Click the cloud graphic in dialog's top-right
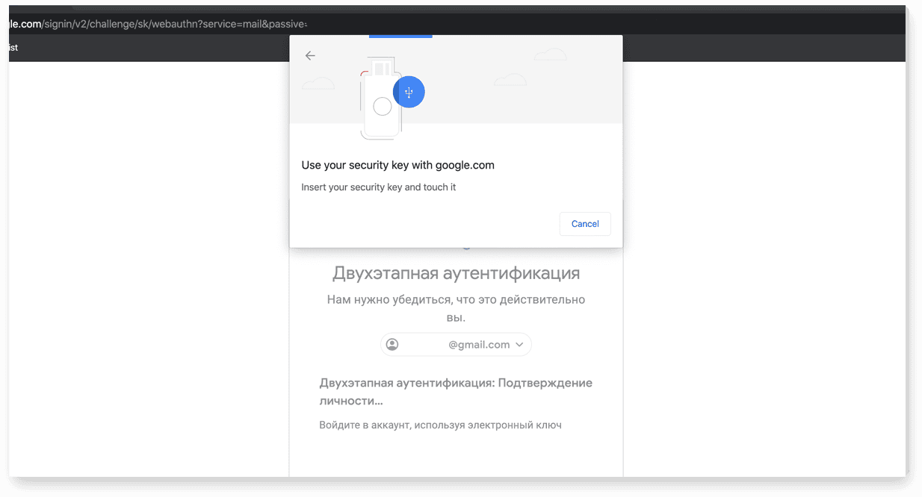This screenshot has height=497, width=922. [551, 54]
